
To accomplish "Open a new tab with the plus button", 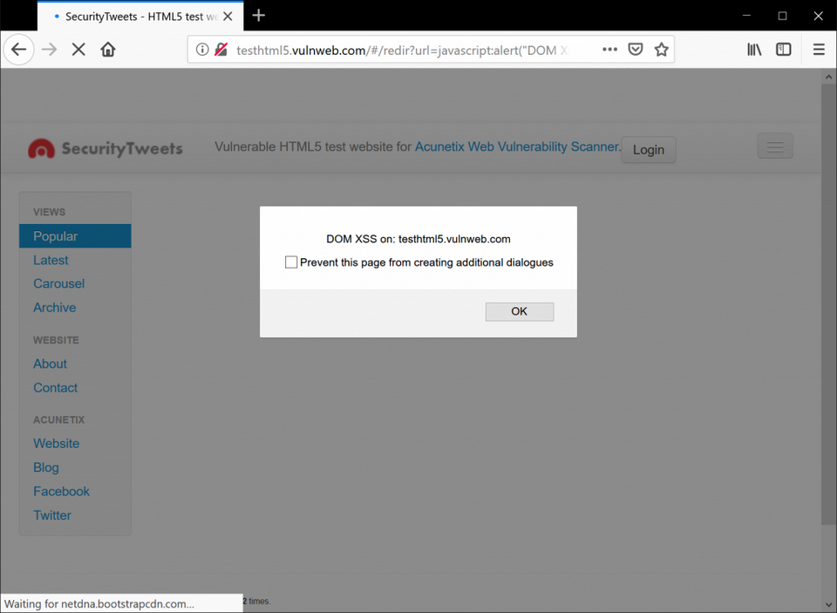I will point(258,15).
